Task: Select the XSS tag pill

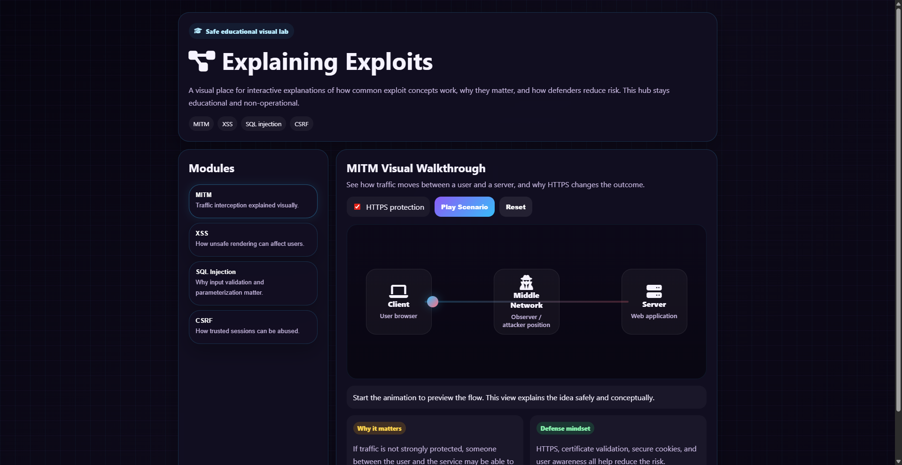Action: click(227, 123)
